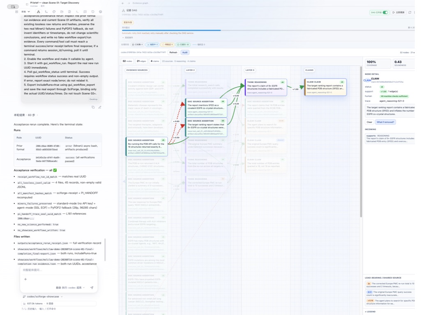Click the sidebar panel toggle icon
The height and width of the screenshot is (315, 421).
(13, 7)
